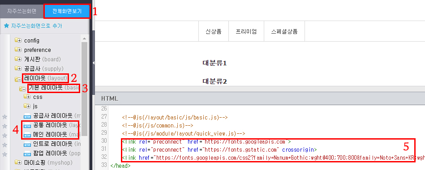
Task: Open 인트로 레이아웃 HTML file
Action: pyautogui.click(x=56, y=144)
